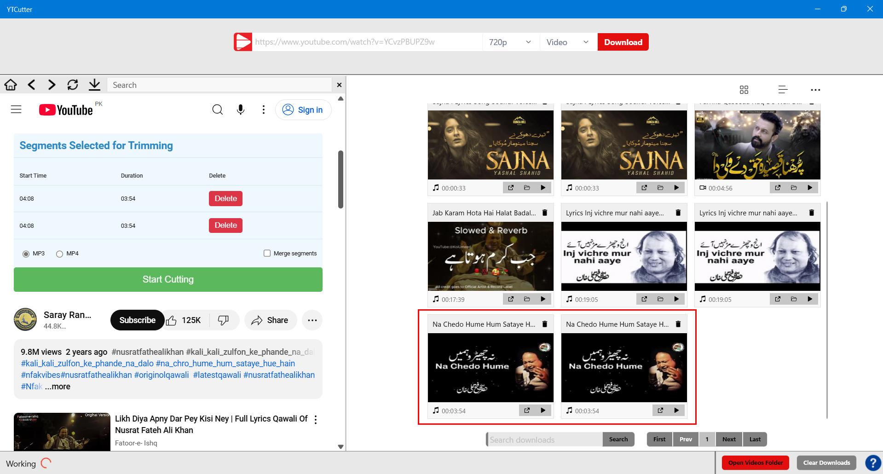Select MP4 output format
The height and width of the screenshot is (474, 883).
(59, 254)
